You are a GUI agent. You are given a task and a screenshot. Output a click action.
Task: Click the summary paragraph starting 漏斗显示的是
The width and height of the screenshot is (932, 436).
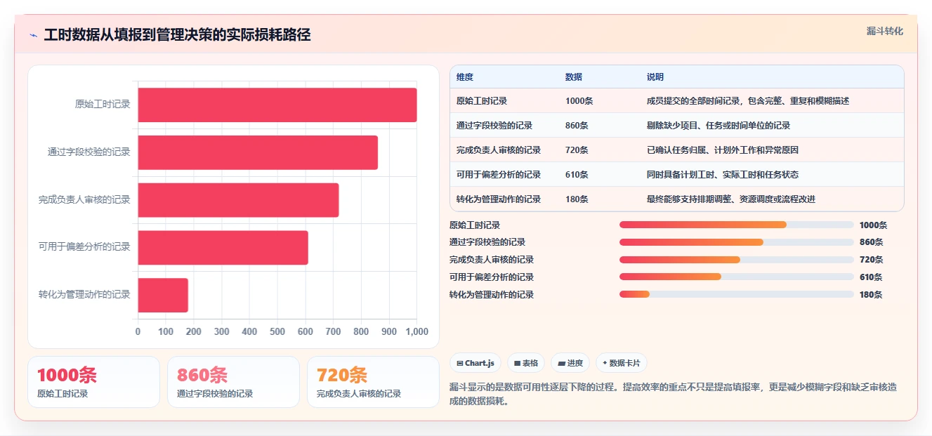[673, 395]
